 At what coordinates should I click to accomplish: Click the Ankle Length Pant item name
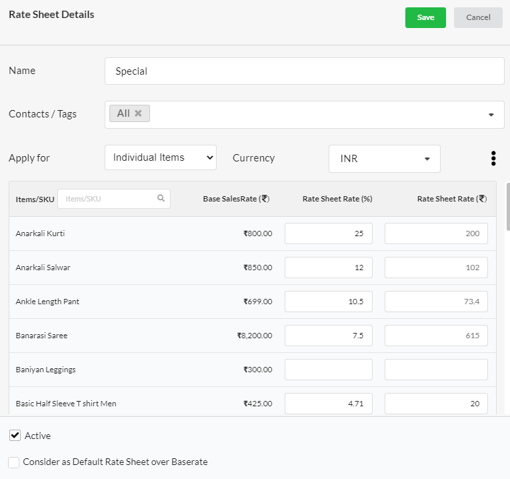[x=47, y=302]
